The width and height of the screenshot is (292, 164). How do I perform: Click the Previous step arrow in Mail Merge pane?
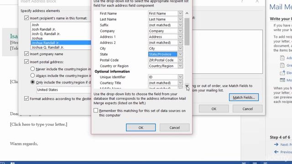276,152
